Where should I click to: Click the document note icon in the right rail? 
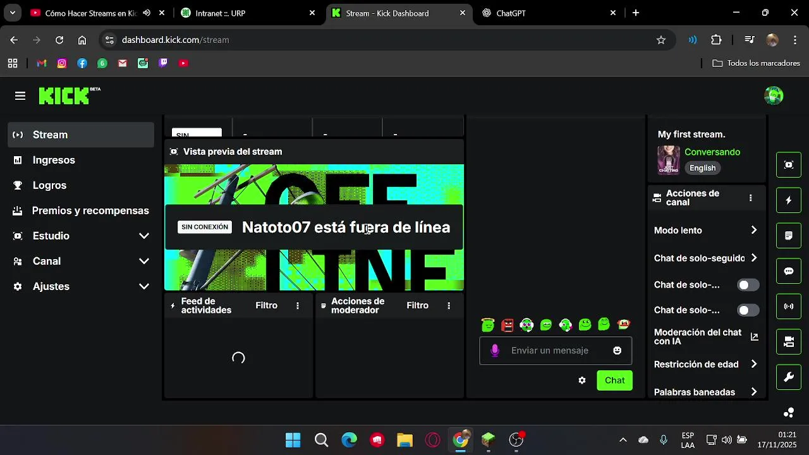[x=789, y=236]
